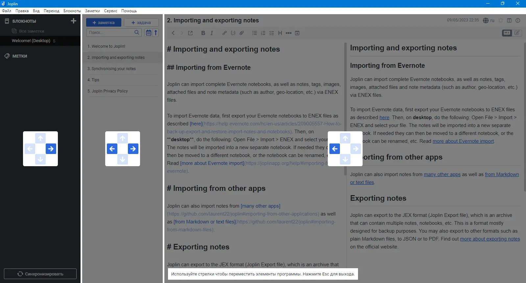Screen dimensions: 526x283
Task: Apply italic formatting
Action: pos(212,33)
